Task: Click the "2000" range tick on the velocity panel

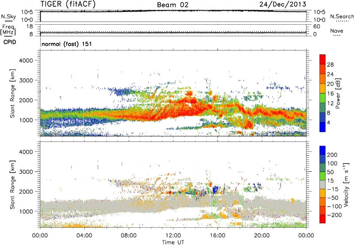Action: pos(26,191)
